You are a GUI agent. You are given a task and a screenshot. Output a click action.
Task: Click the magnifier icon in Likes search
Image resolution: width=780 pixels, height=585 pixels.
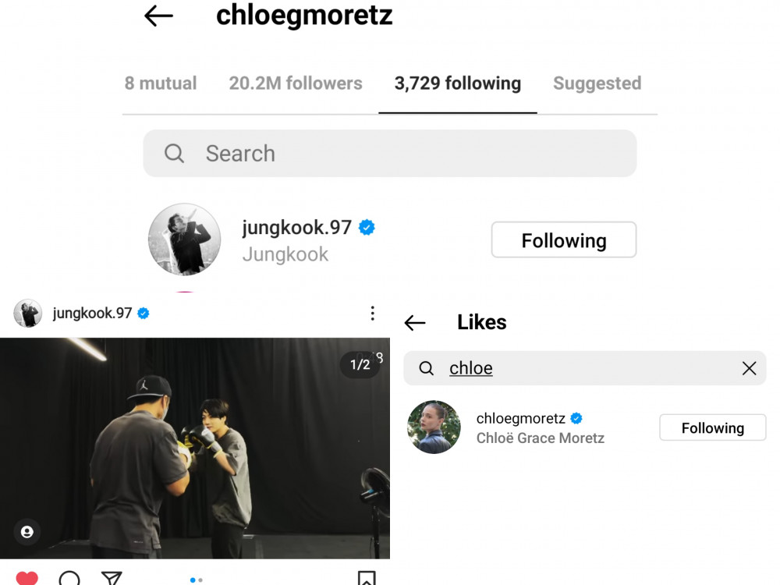427,368
